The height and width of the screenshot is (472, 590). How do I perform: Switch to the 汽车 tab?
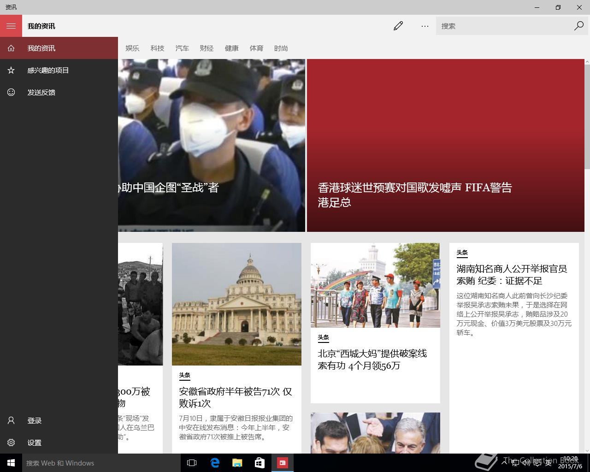[182, 48]
